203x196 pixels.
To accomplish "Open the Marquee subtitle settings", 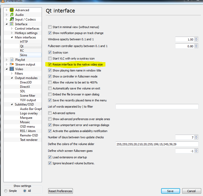I will coord(26,118).
